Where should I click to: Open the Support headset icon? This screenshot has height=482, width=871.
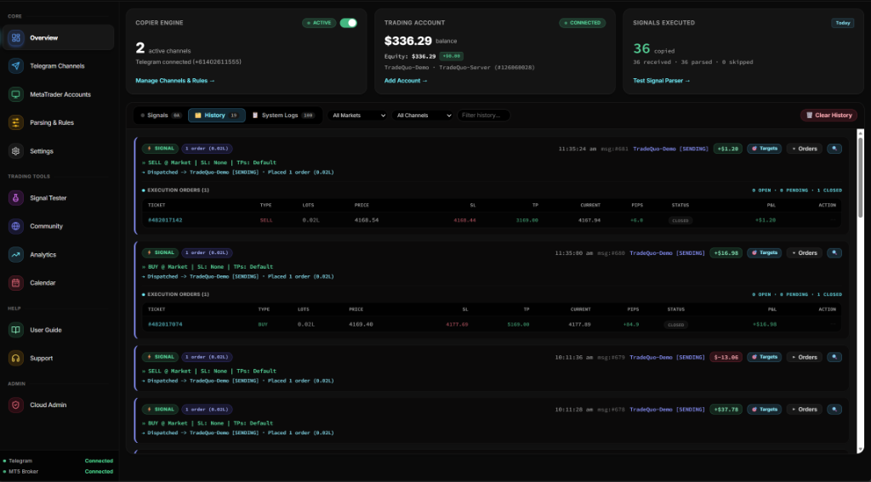pos(15,358)
